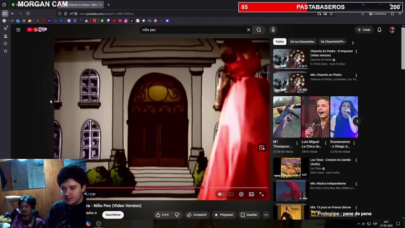Image resolution: width=405 pixels, height=228 pixels.
Task: Open the Crear menu
Action: click(x=364, y=30)
